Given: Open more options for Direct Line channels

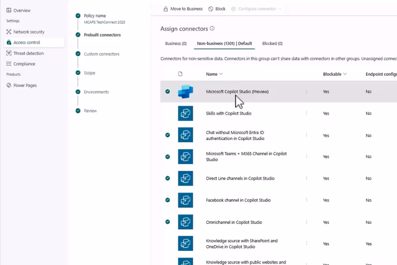Looking at the screenshot, I should coord(307,178).
